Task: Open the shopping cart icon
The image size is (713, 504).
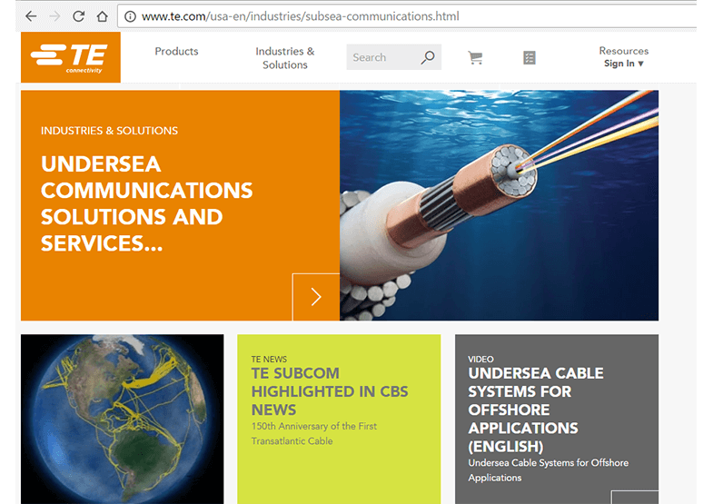Action: coord(475,57)
